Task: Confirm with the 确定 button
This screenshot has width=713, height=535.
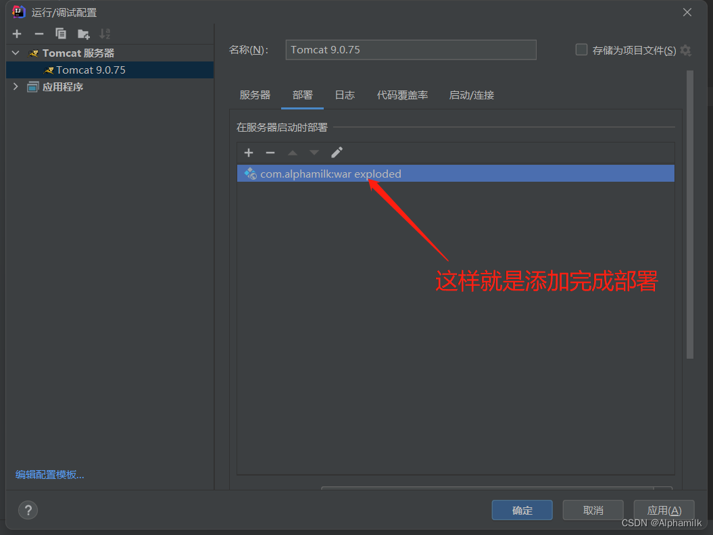Action: click(x=522, y=510)
